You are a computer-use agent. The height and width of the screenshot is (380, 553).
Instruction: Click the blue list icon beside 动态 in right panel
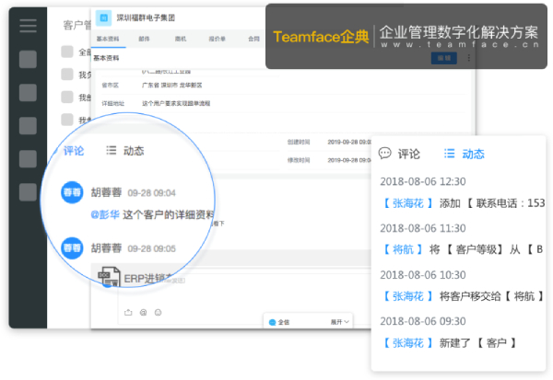pyautogui.click(x=450, y=154)
